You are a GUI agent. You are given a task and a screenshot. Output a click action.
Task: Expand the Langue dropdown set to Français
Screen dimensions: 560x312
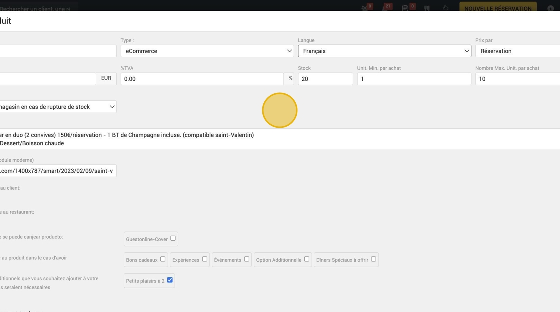384,51
